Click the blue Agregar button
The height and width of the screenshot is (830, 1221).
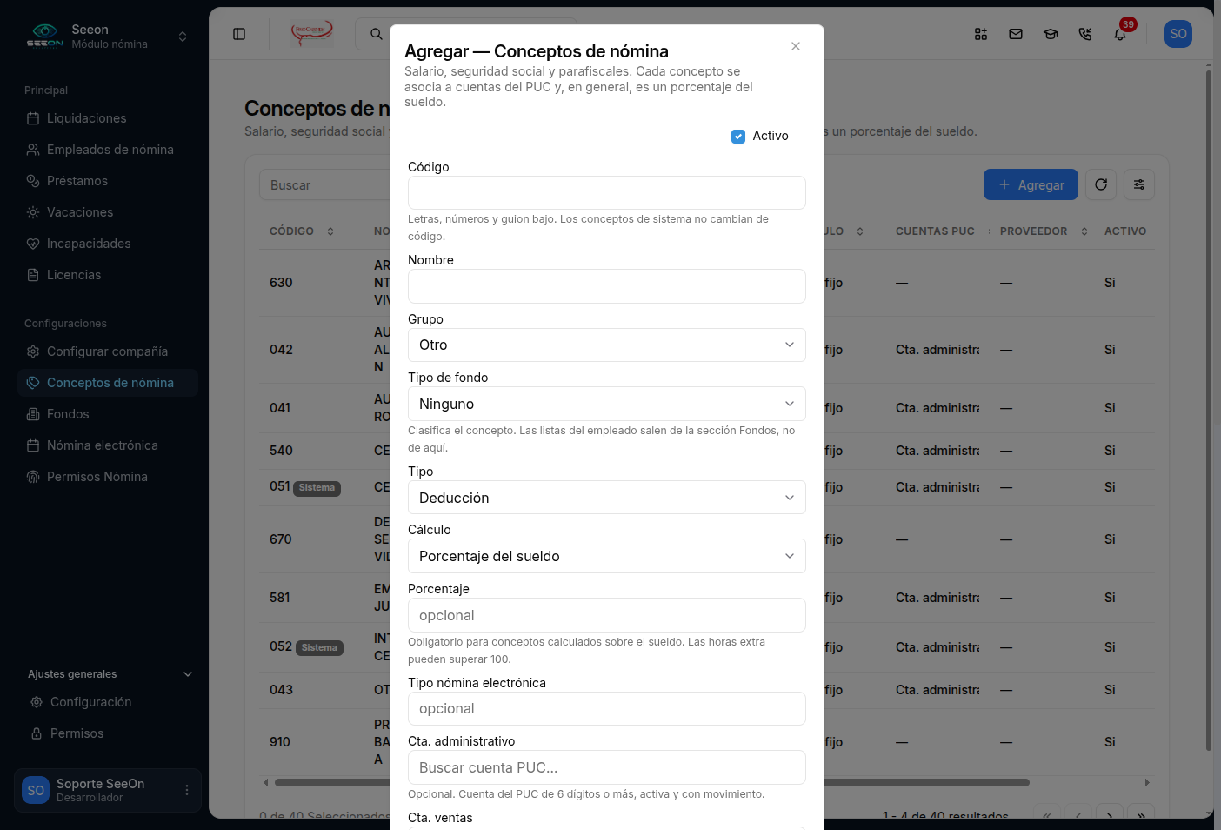coord(1031,184)
